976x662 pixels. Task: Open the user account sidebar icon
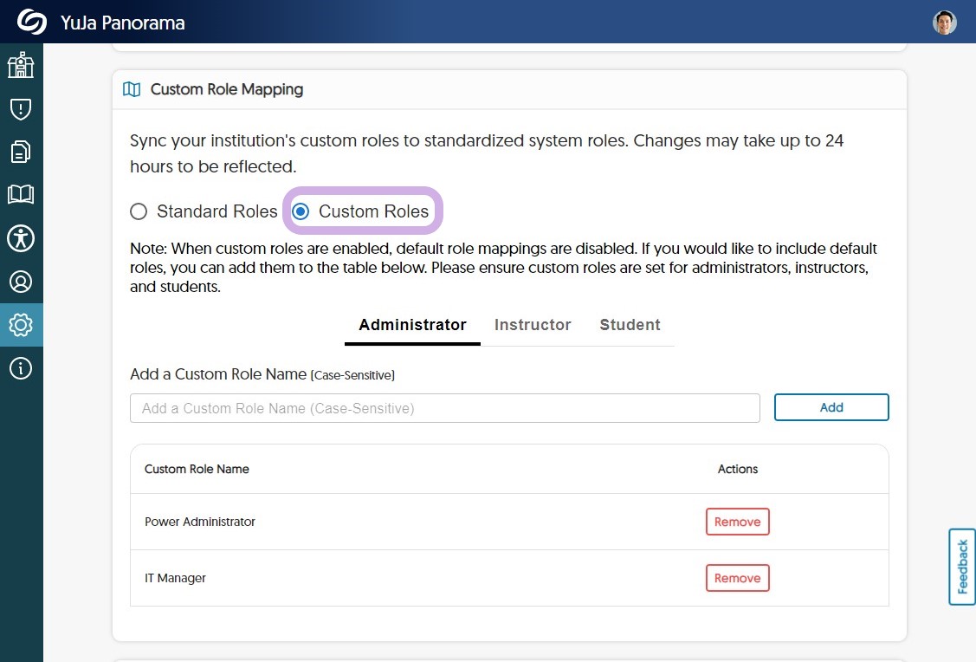click(21, 282)
